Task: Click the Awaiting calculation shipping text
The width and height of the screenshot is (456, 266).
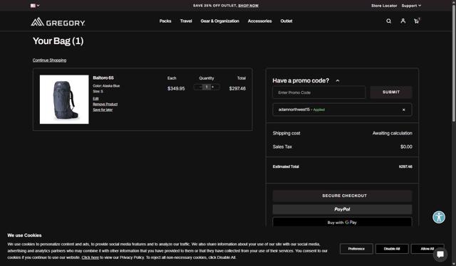Action: coord(393,133)
